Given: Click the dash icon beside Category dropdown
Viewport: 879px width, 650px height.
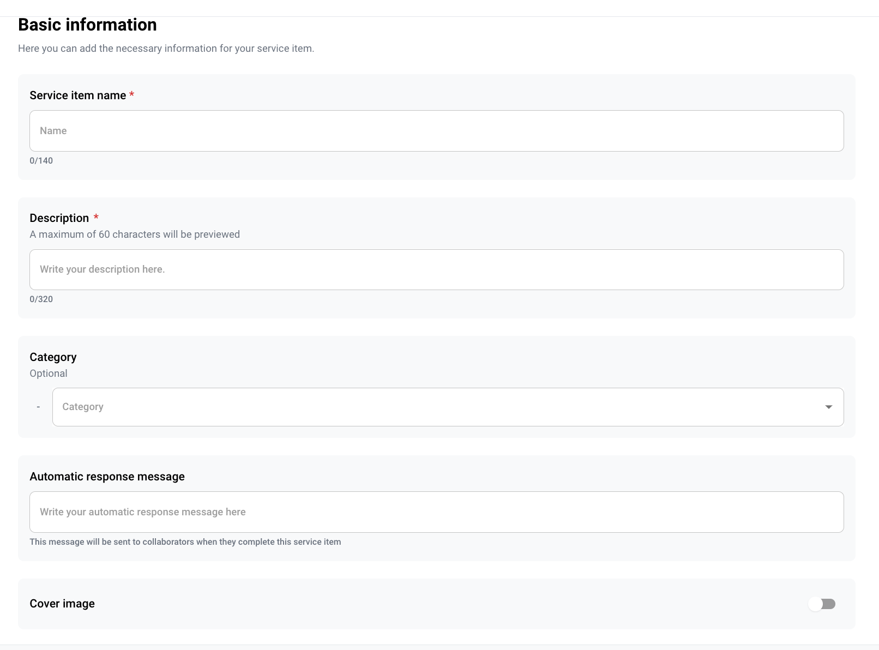Looking at the screenshot, I should tap(38, 407).
